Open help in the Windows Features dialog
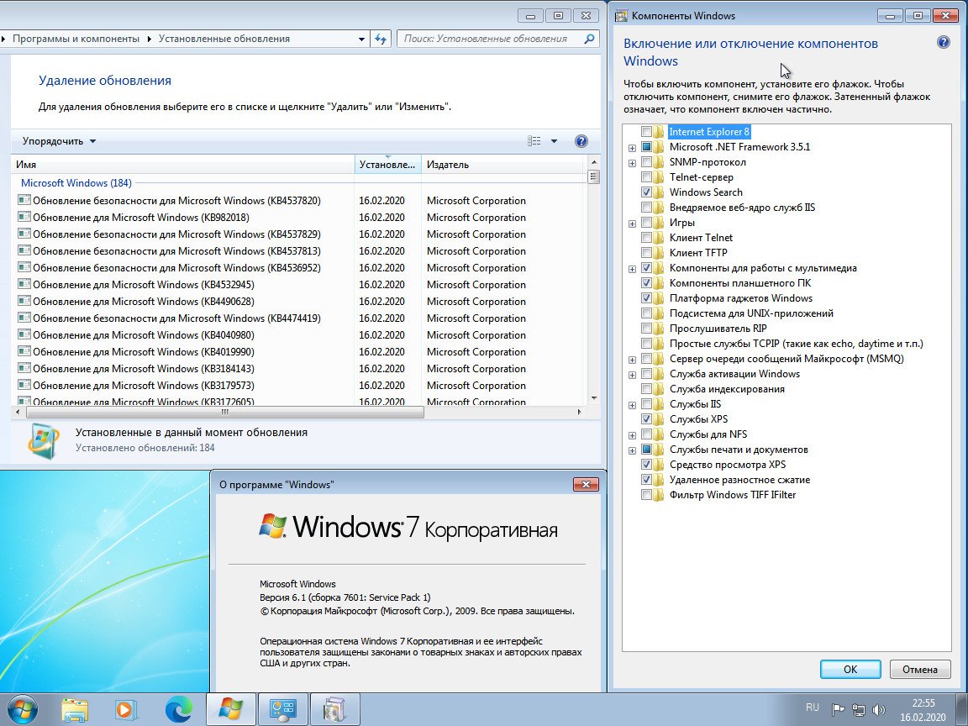Screen dimensions: 968x726 tap(944, 43)
